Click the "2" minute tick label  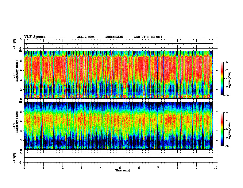point(63,168)
